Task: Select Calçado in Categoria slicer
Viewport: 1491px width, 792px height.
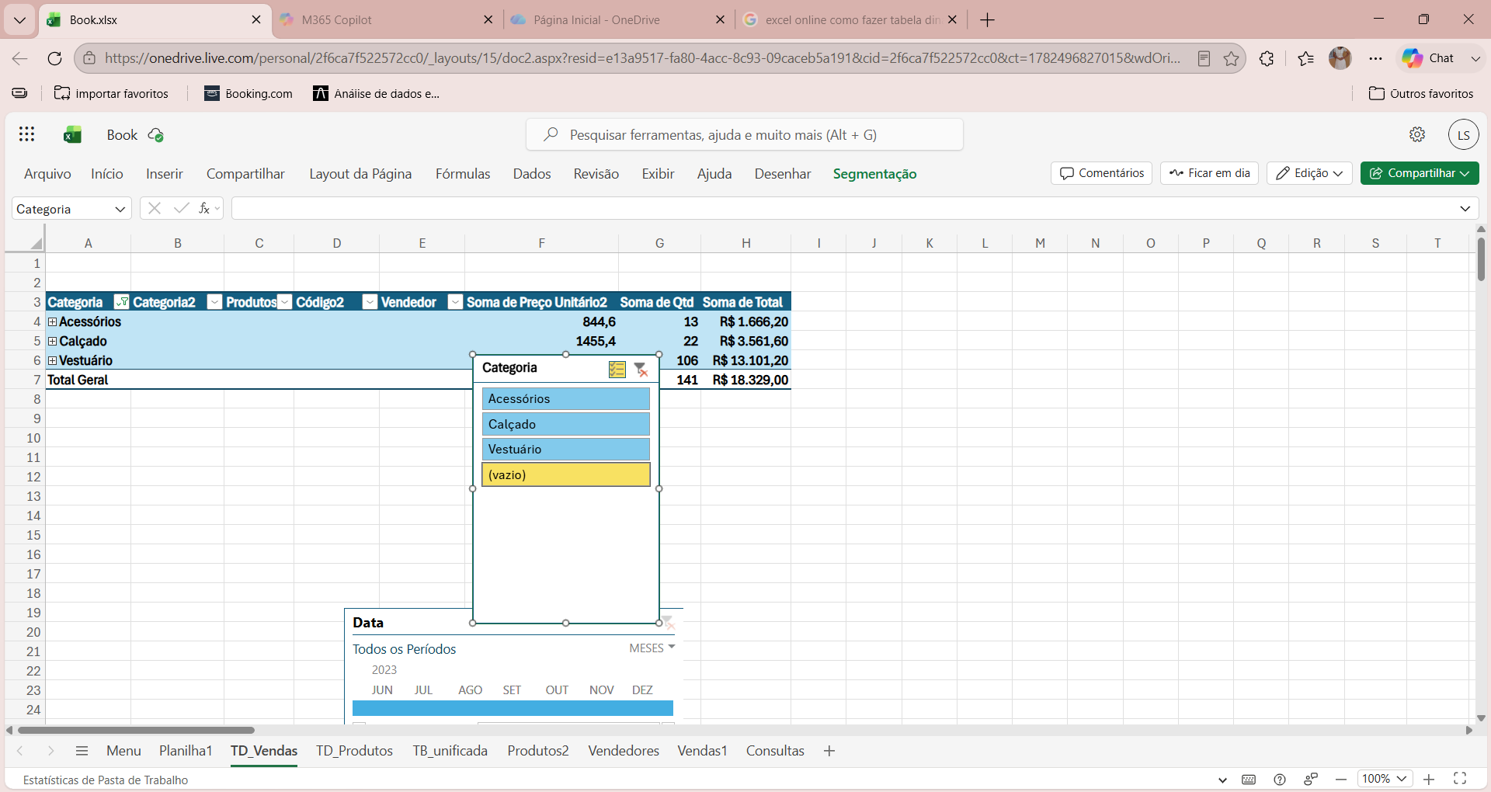Action: [x=566, y=424]
